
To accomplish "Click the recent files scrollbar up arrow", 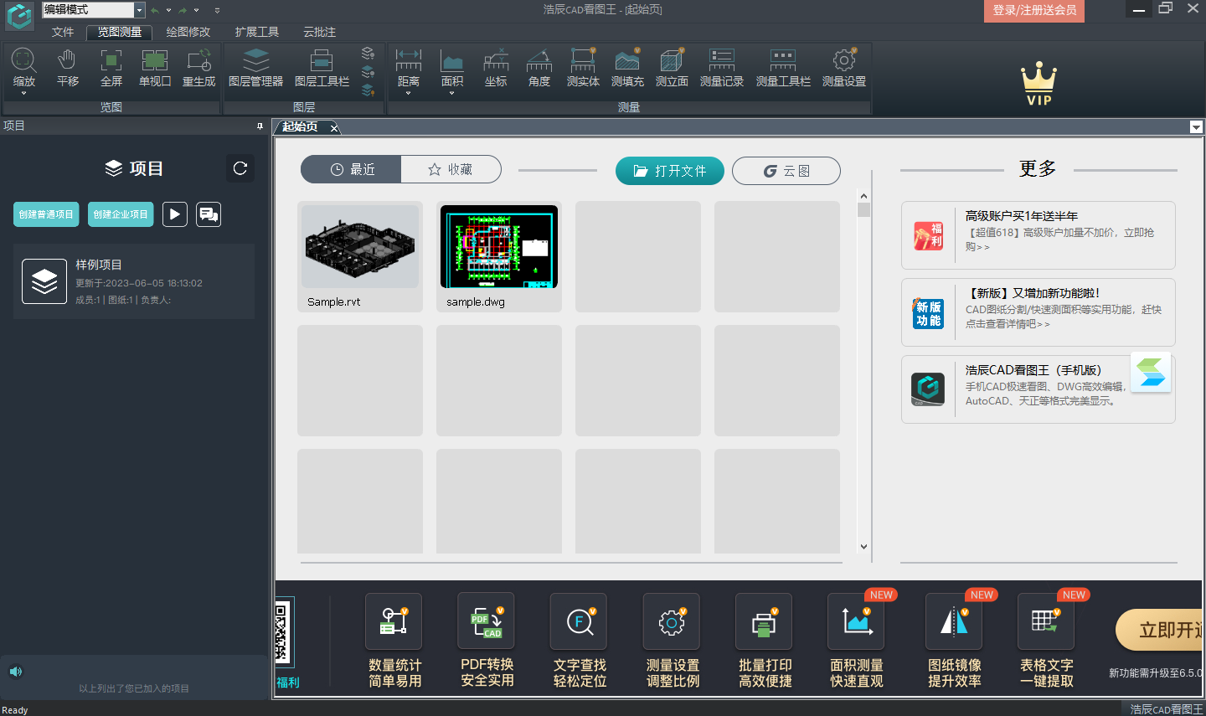I will (863, 196).
